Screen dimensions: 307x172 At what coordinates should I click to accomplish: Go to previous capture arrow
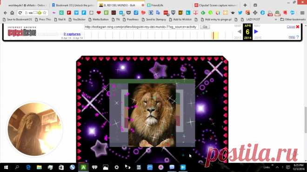click(239, 32)
